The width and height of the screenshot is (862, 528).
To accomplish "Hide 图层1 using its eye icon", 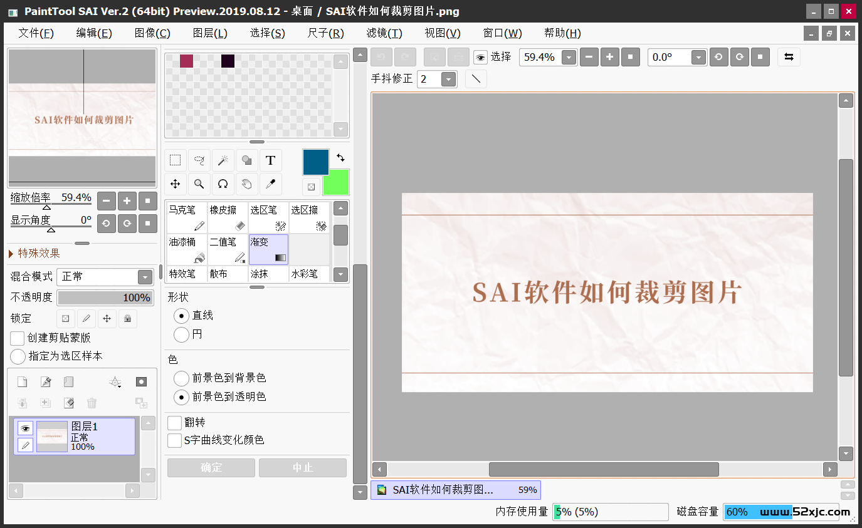I will [25, 428].
